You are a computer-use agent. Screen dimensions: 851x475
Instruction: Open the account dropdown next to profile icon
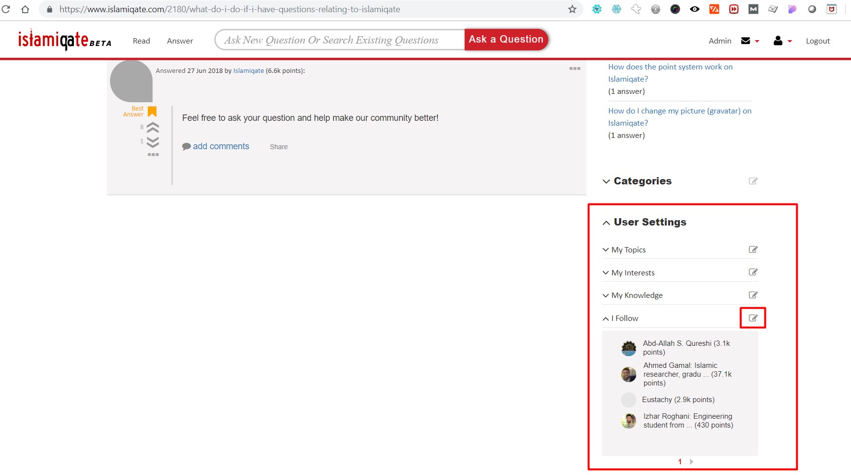(x=790, y=41)
